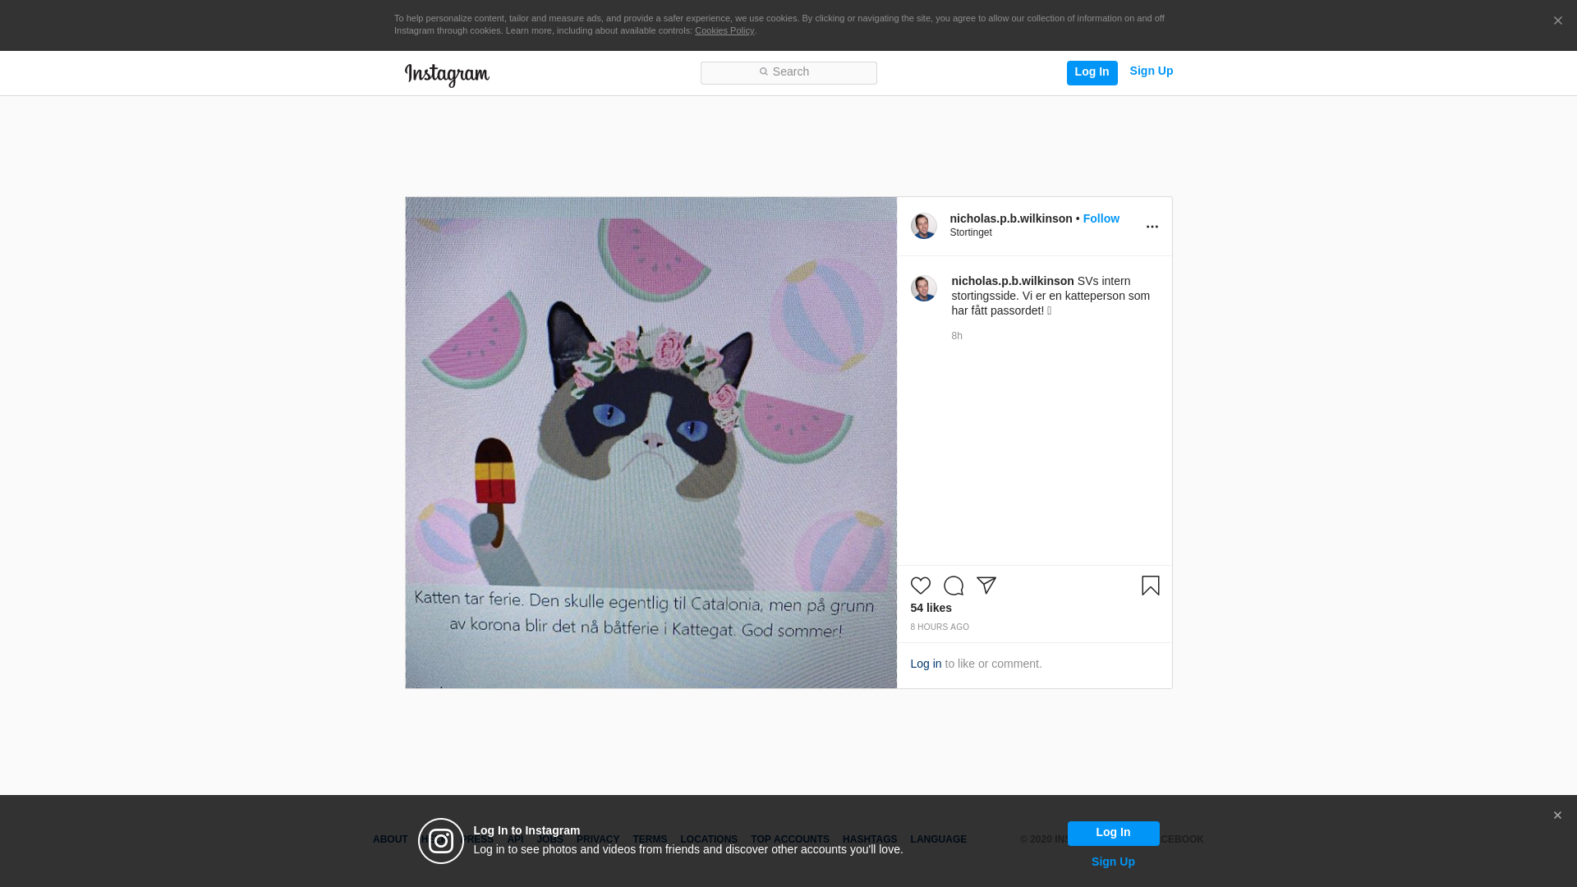Click Log In button in bottom banner
Screen dimensions: 1577x887
tap(1113, 833)
